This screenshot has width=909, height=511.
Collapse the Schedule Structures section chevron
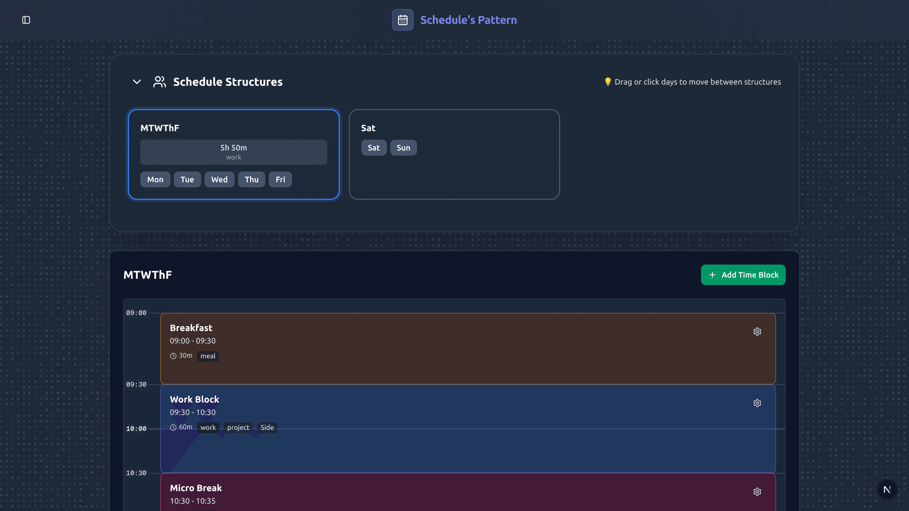pyautogui.click(x=137, y=82)
